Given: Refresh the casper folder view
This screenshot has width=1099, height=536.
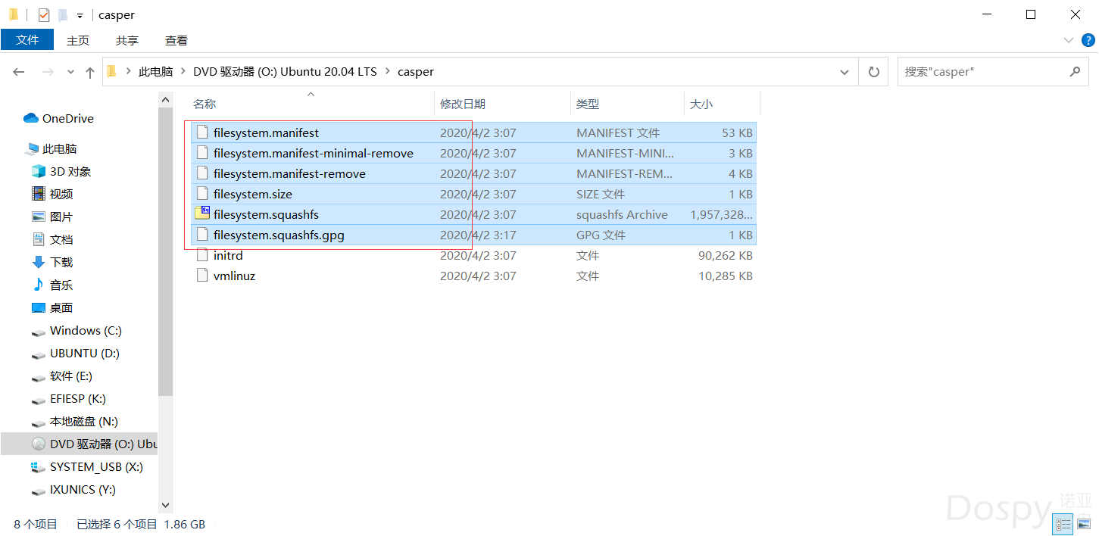Looking at the screenshot, I should (873, 72).
